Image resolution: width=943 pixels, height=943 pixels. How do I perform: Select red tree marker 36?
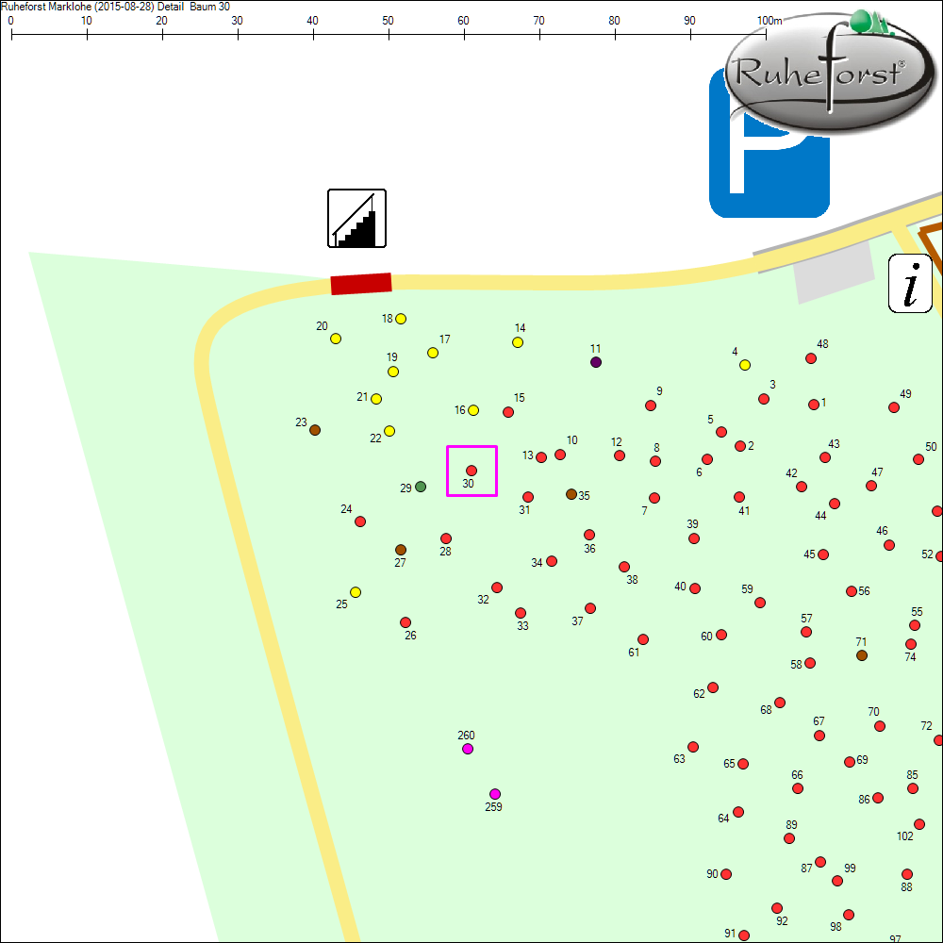point(589,535)
